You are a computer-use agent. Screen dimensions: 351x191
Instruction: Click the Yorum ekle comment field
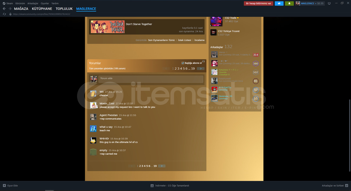coord(151,79)
